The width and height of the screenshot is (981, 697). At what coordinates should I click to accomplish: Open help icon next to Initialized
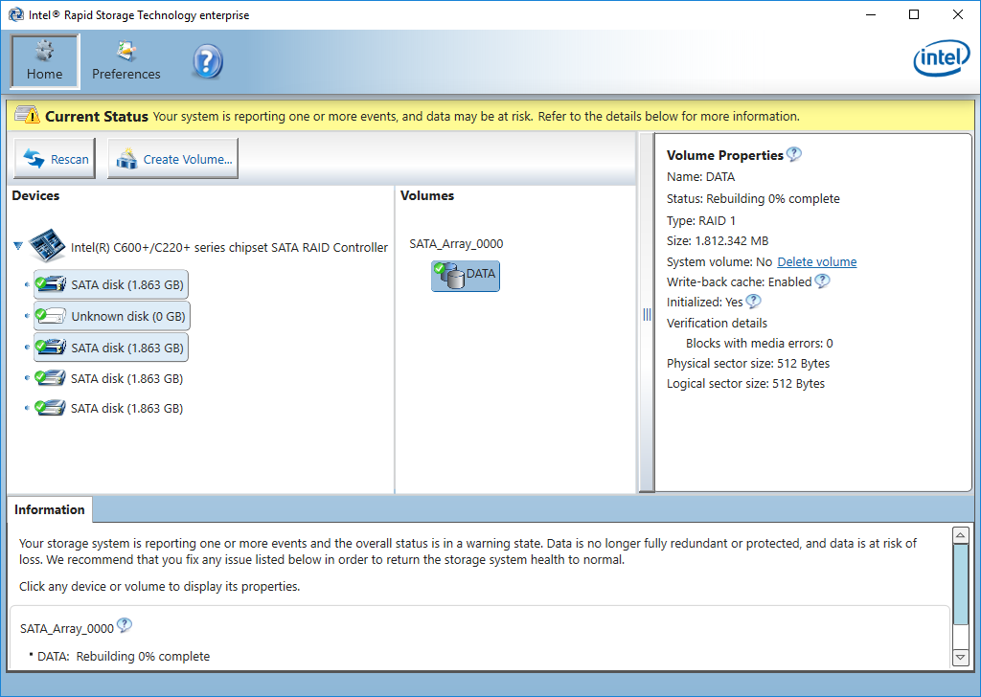click(754, 302)
